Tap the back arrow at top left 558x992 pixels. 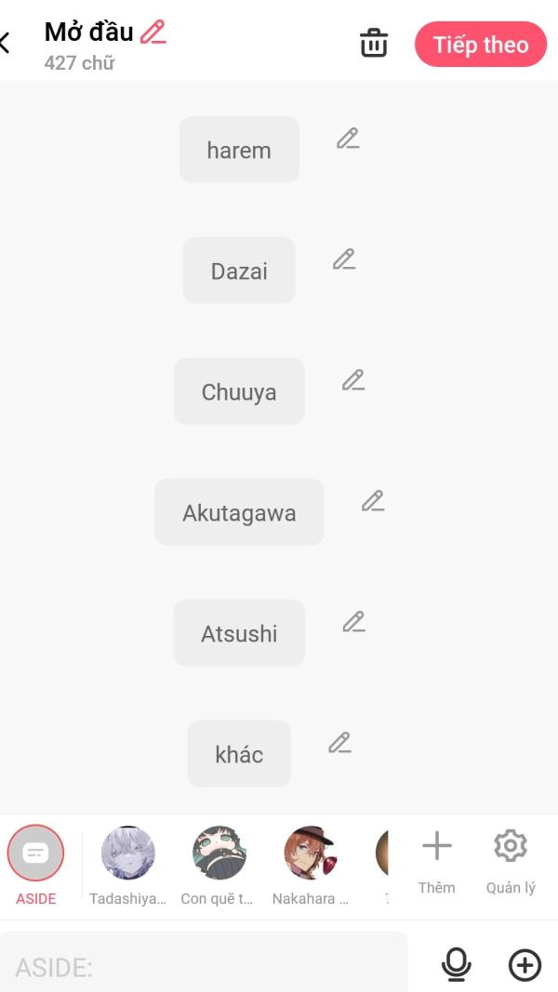[5, 44]
